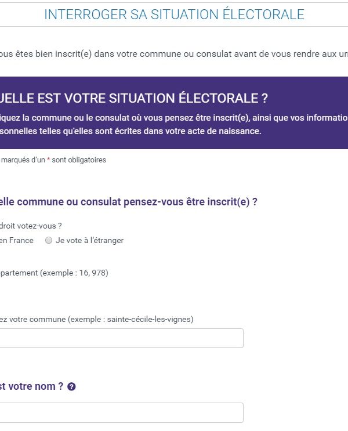Click the red asterisk in the mandatory fields note
The image size is (348, 431).
[48, 160]
